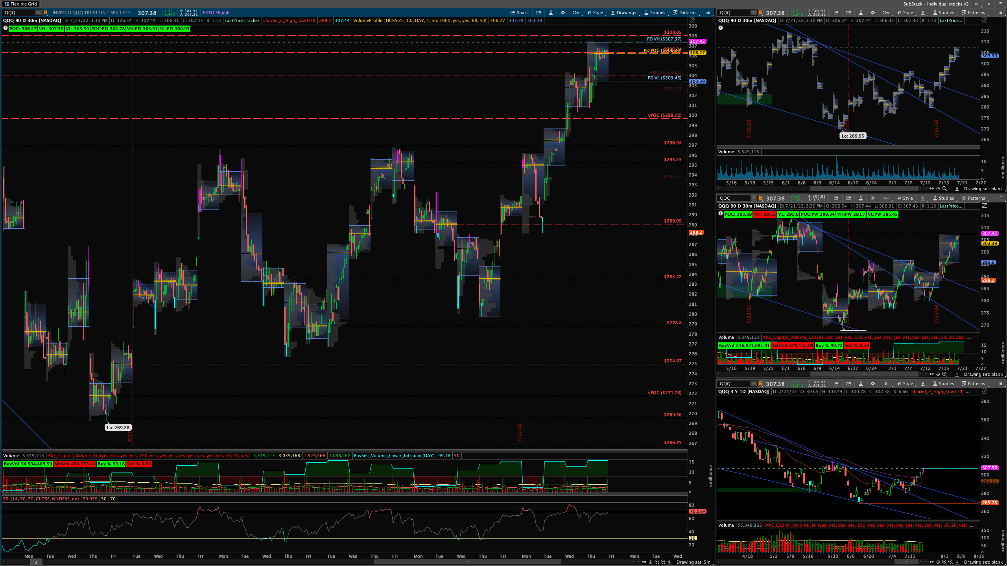The width and height of the screenshot is (1007, 566).
Task: Open the Drawings menu in main chart
Action: pyautogui.click(x=623, y=13)
